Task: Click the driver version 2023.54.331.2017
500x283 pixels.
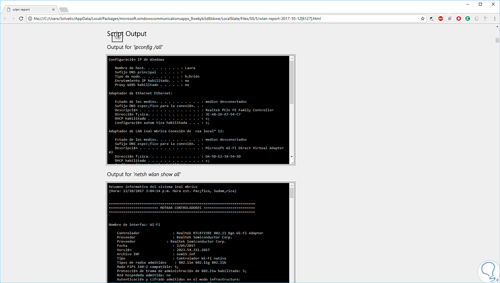Action: [x=193, y=250]
